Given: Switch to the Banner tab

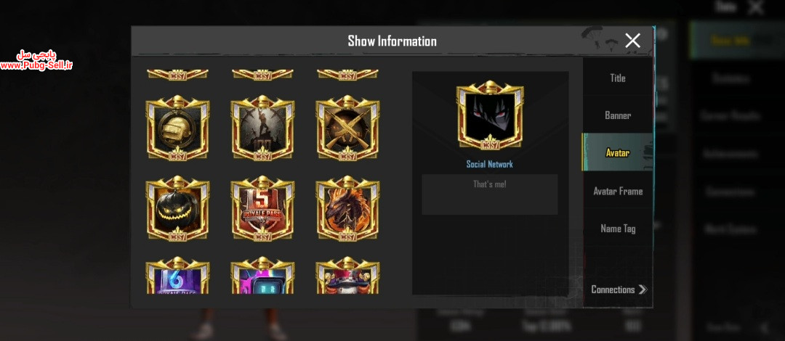Looking at the screenshot, I should point(617,115).
